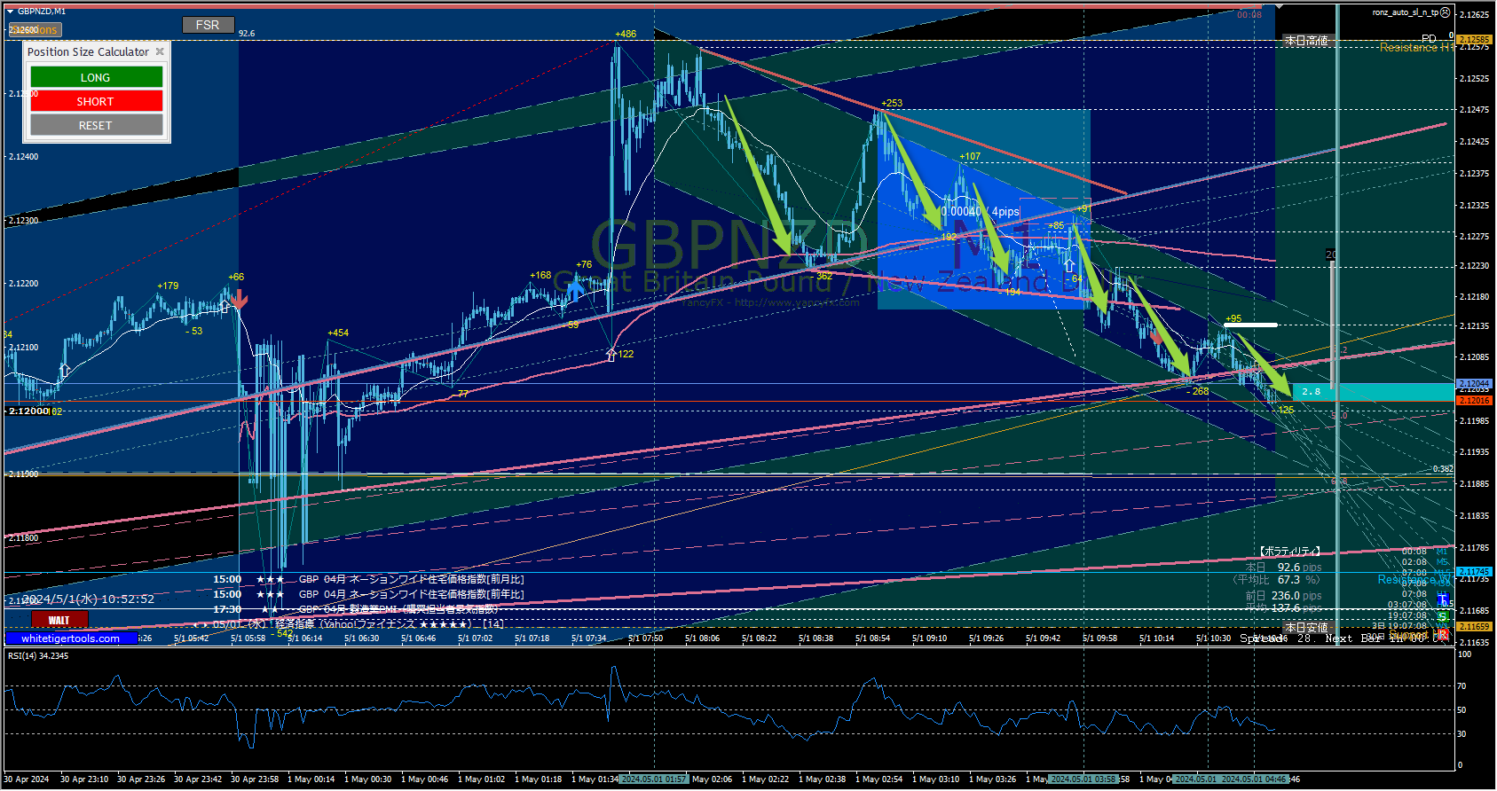Select the white horizontal line near +95

1250,325
